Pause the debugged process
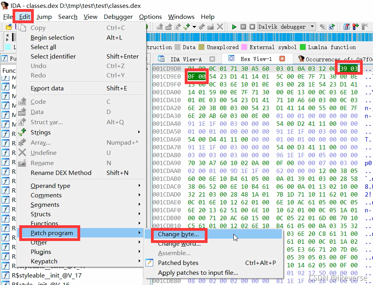 point(243,27)
